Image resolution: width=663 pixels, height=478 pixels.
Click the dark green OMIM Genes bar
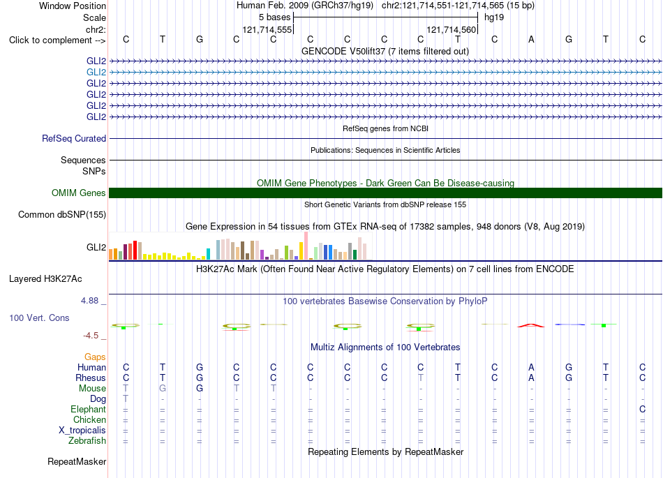pyautogui.click(x=385, y=193)
